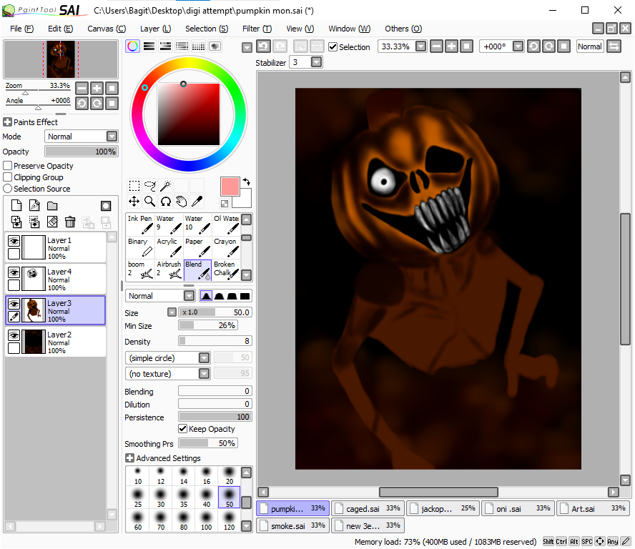Hide Layer1 with its eye icon
635x549 pixels.
pos(14,242)
